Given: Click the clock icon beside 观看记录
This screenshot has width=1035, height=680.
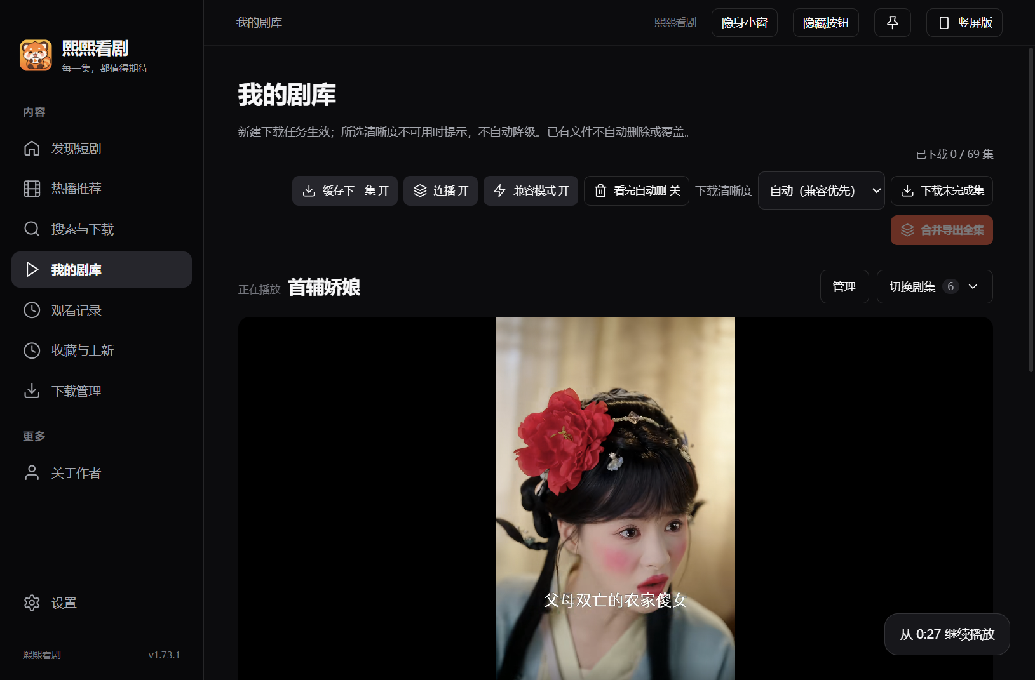Looking at the screenshot, I should click(x=32, y=310).
